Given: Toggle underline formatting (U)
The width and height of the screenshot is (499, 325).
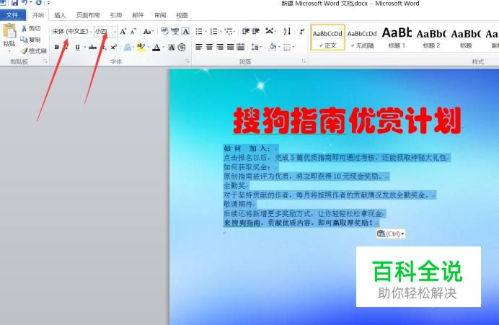Looking at the screenshot, I should [x=77, y=48].
